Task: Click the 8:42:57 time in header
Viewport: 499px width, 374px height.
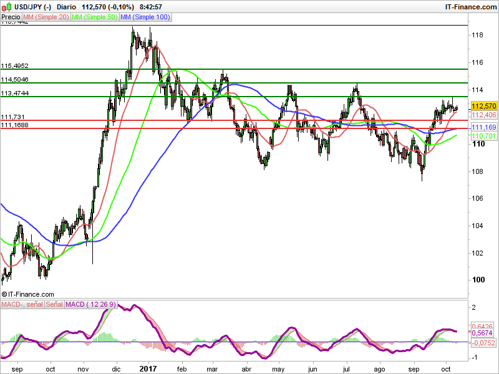Action: [x=151, y=7]
